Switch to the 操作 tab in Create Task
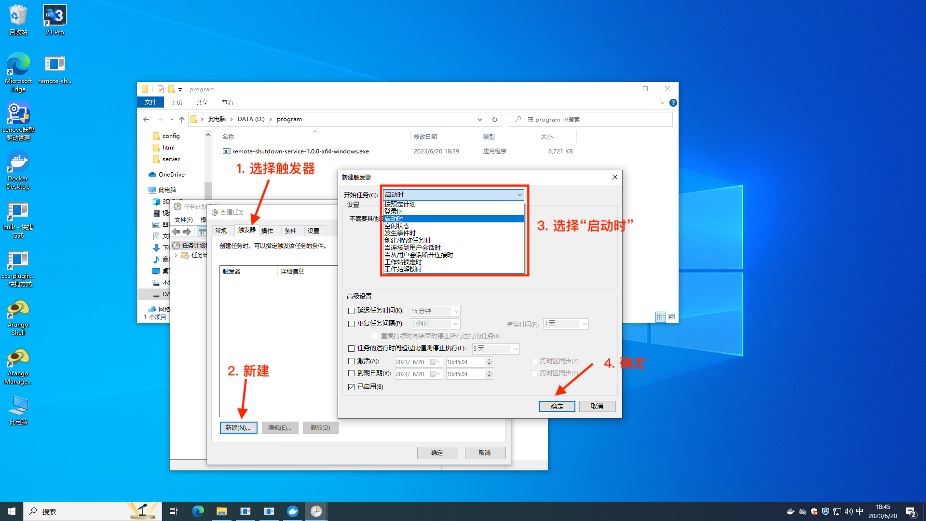Viewport: 926px width, 521px height. (267, 231)
